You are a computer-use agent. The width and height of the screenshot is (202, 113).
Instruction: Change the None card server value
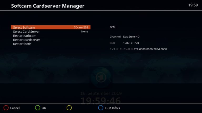85,31
